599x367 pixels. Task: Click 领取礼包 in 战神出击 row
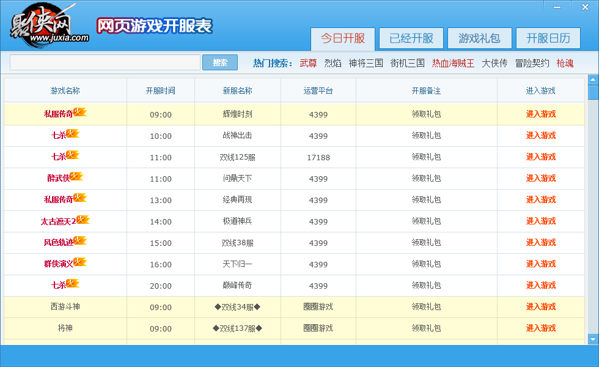point(427,135)
